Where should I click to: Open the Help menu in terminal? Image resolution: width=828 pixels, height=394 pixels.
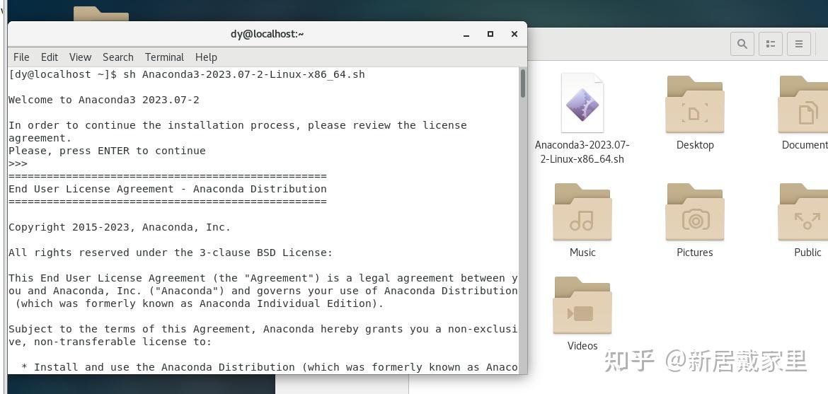click(x=206, y=57)
